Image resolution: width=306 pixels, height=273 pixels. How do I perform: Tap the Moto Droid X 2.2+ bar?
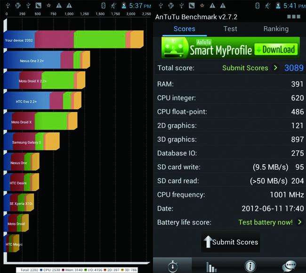[44, 80]
